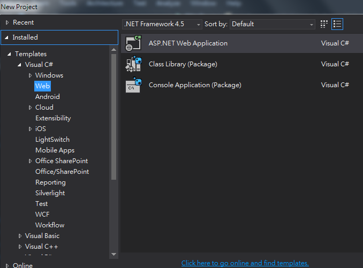This screenshot has height=268, width=363.
Task: Click the Installed section label
Action: (x=25, y=37)
